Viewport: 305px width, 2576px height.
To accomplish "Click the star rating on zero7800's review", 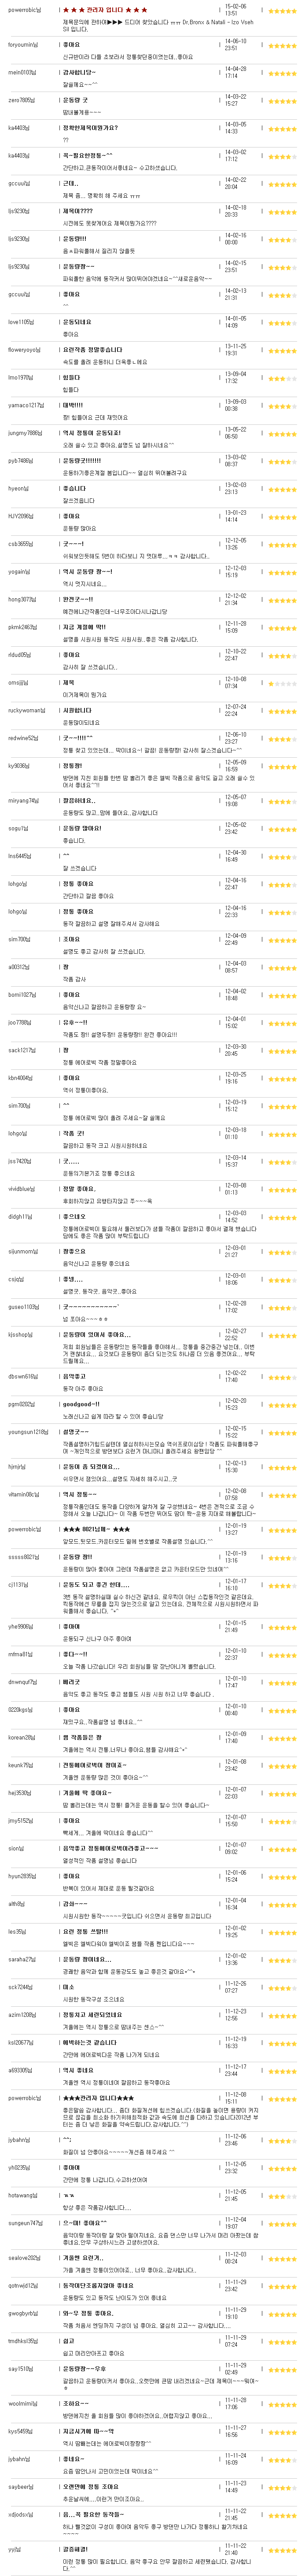I will pos(280,100).
